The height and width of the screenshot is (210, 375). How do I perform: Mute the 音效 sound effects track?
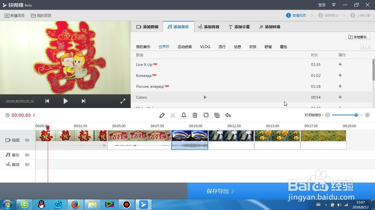coord(27,164)
